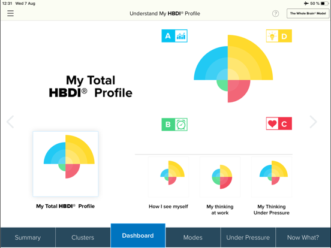Select How I see myself thumbnail
The image size is (331, 248).
coord(168,177)
